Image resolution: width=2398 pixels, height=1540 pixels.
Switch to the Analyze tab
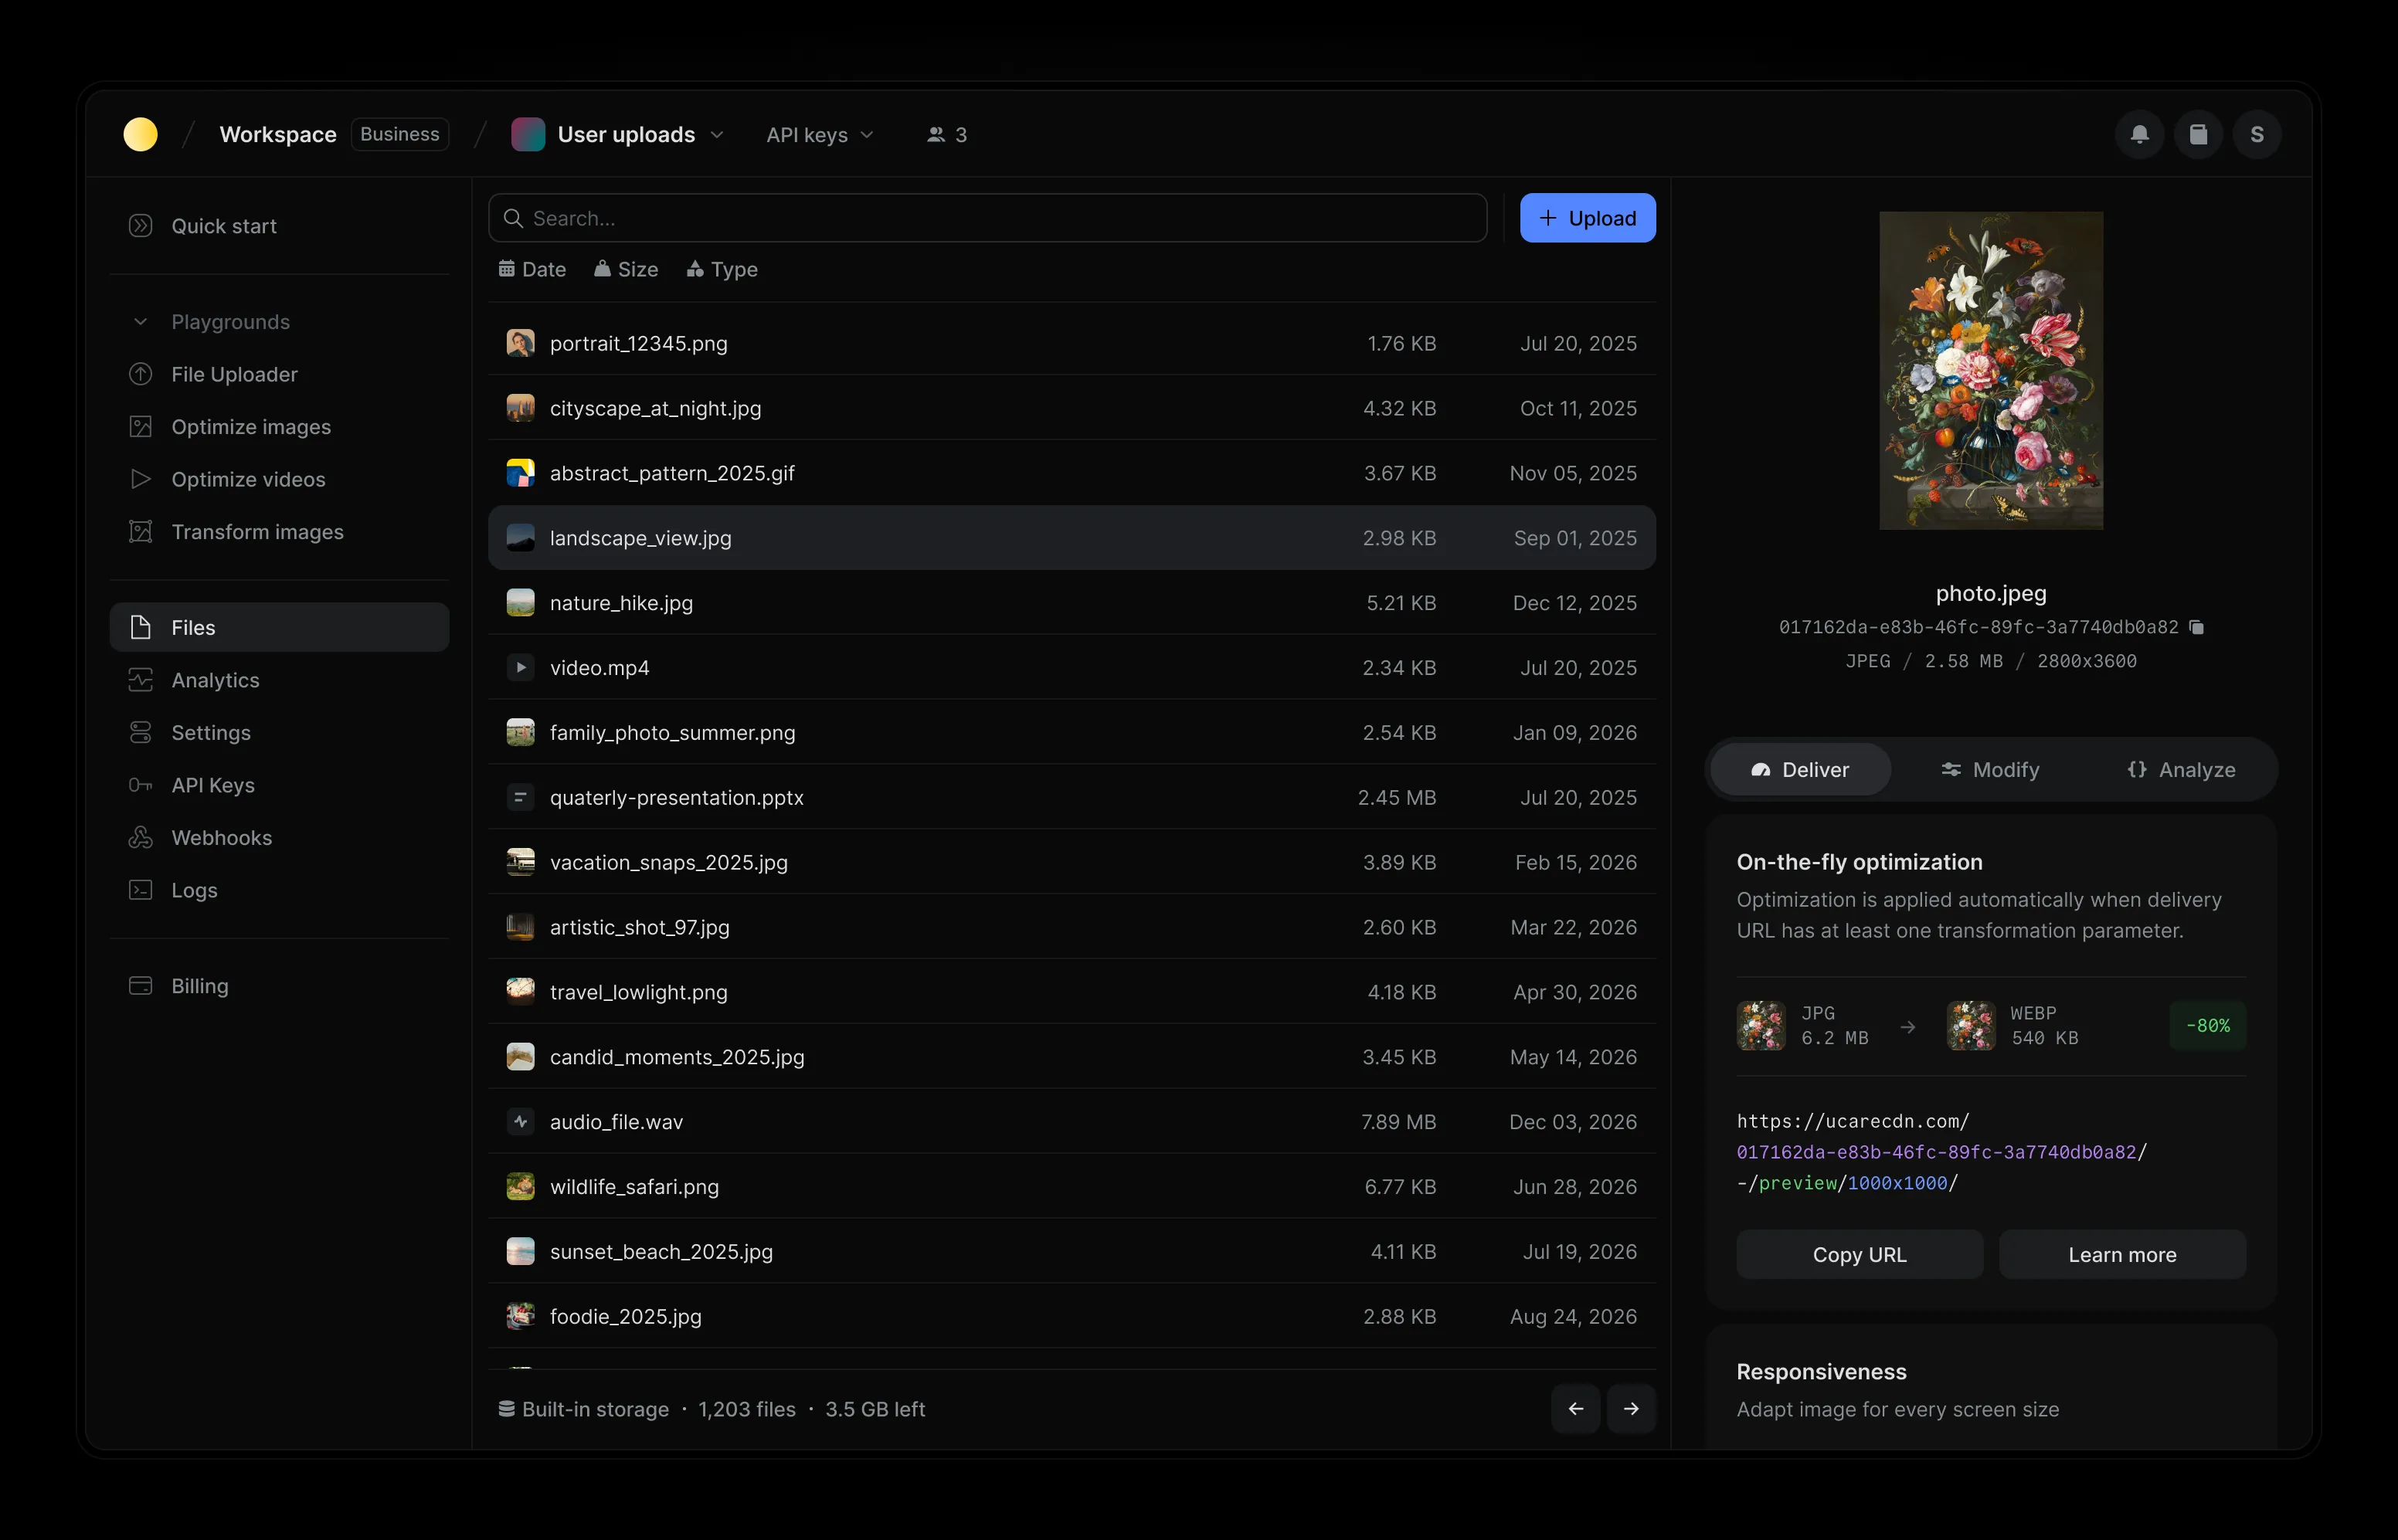point(2181,769)
